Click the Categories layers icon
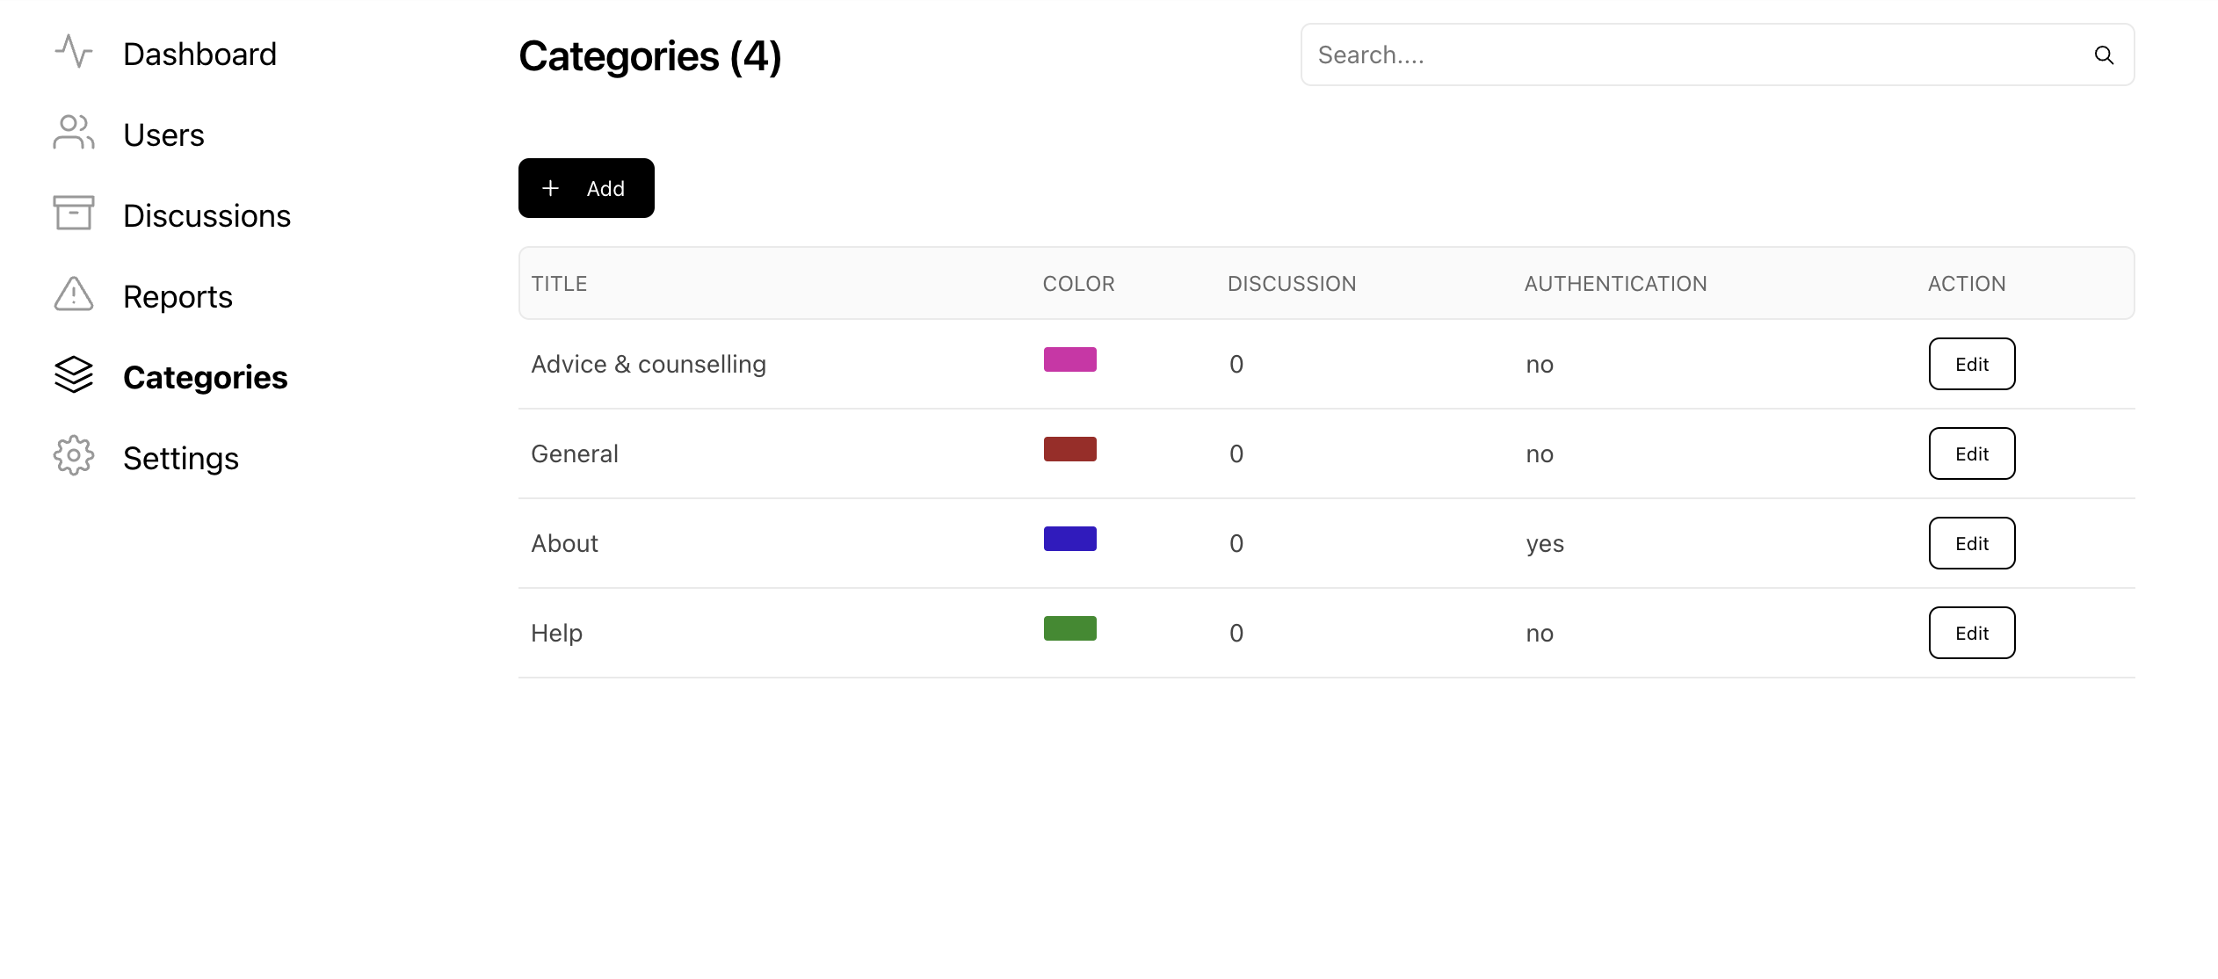2218x979 pixels. (74, 375)
